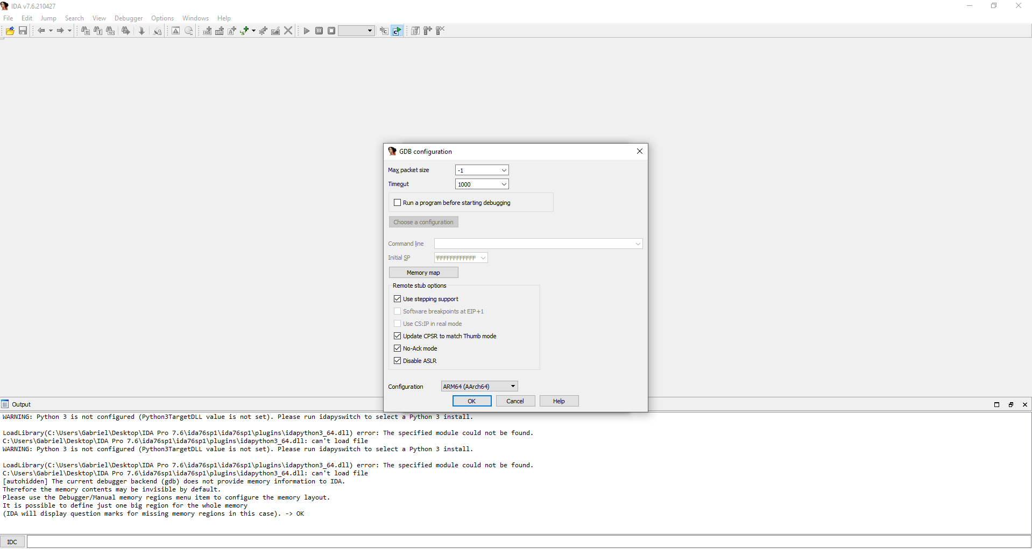Open the debugger selection combo box in toolbar

356,31
